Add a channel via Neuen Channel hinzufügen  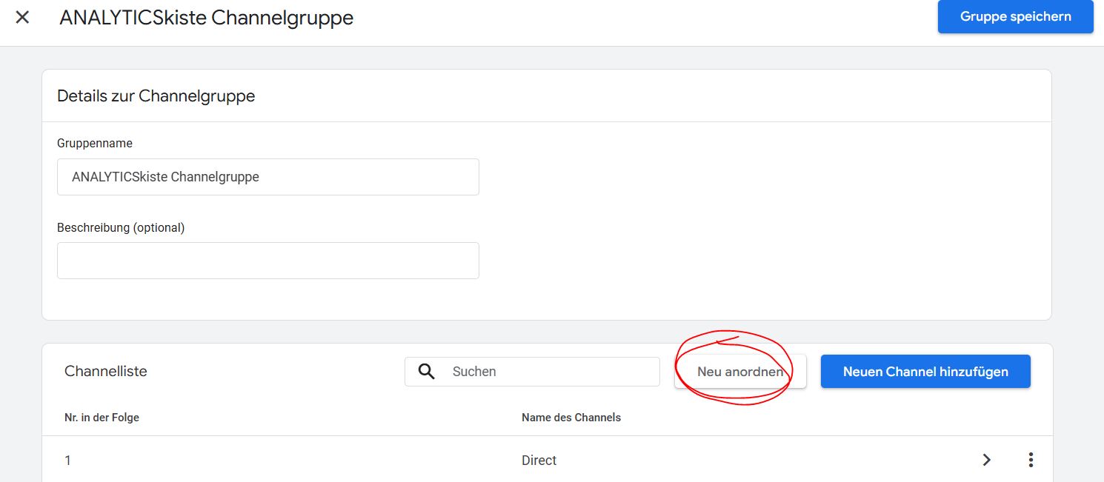(925, 372)
